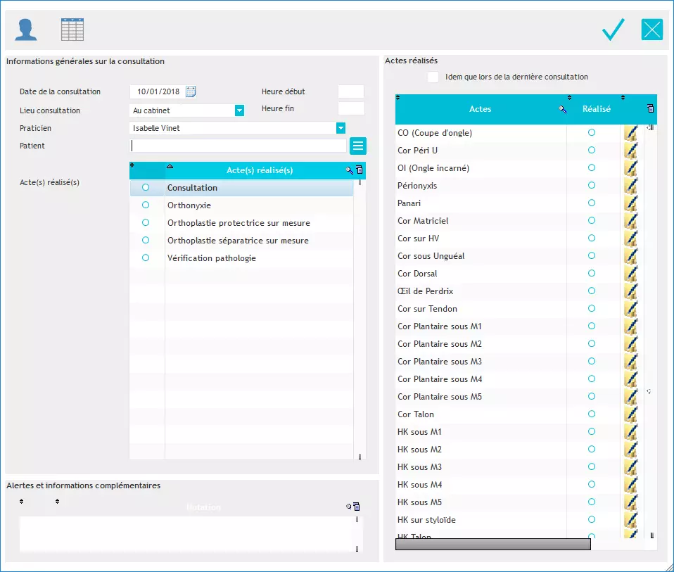Edit note for Cor Péri U
Screen dimensions: 674x572
(630, 151)
